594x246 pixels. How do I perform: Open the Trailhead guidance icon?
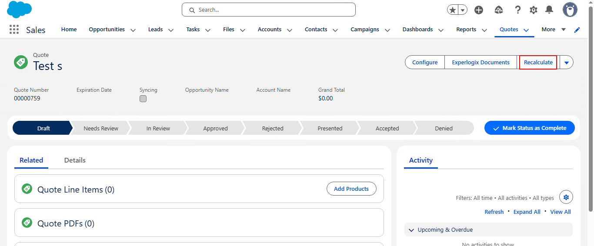(499, 10)
